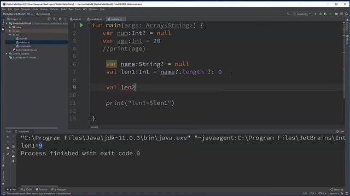Viewport: 350px width, 196px height.
Task: Open the Project panel settings gear
Action: (x=60, y=19)
